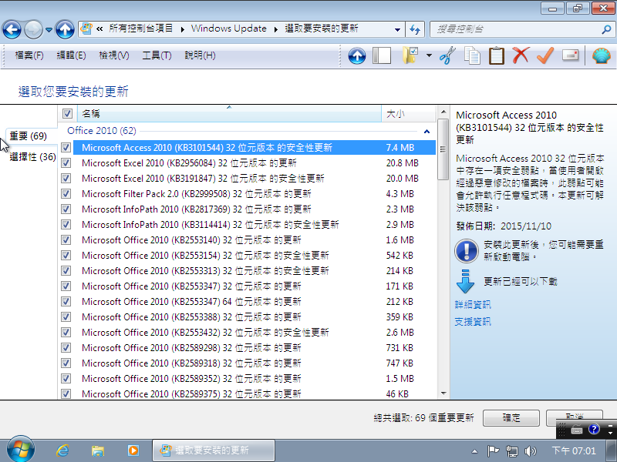The height and width of the screenshot is (462, 617).
Task: Click the clipboard Paste icon
Action: coord(497,55)
